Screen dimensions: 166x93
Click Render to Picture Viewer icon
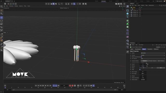tap(119, 4)
